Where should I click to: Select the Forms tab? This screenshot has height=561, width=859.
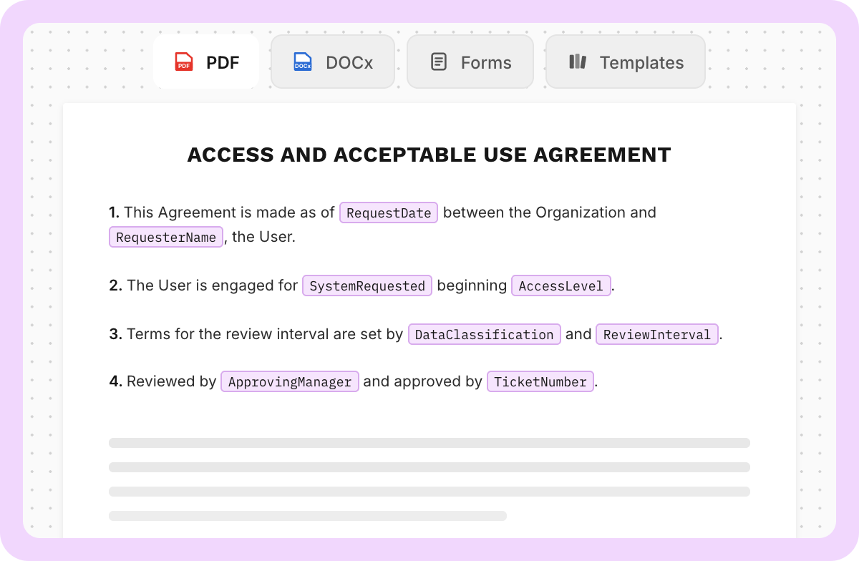(470, 62)
